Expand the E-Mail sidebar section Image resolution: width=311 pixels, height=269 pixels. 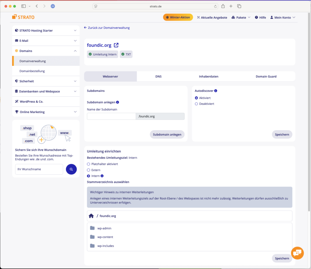coord(46,41)
